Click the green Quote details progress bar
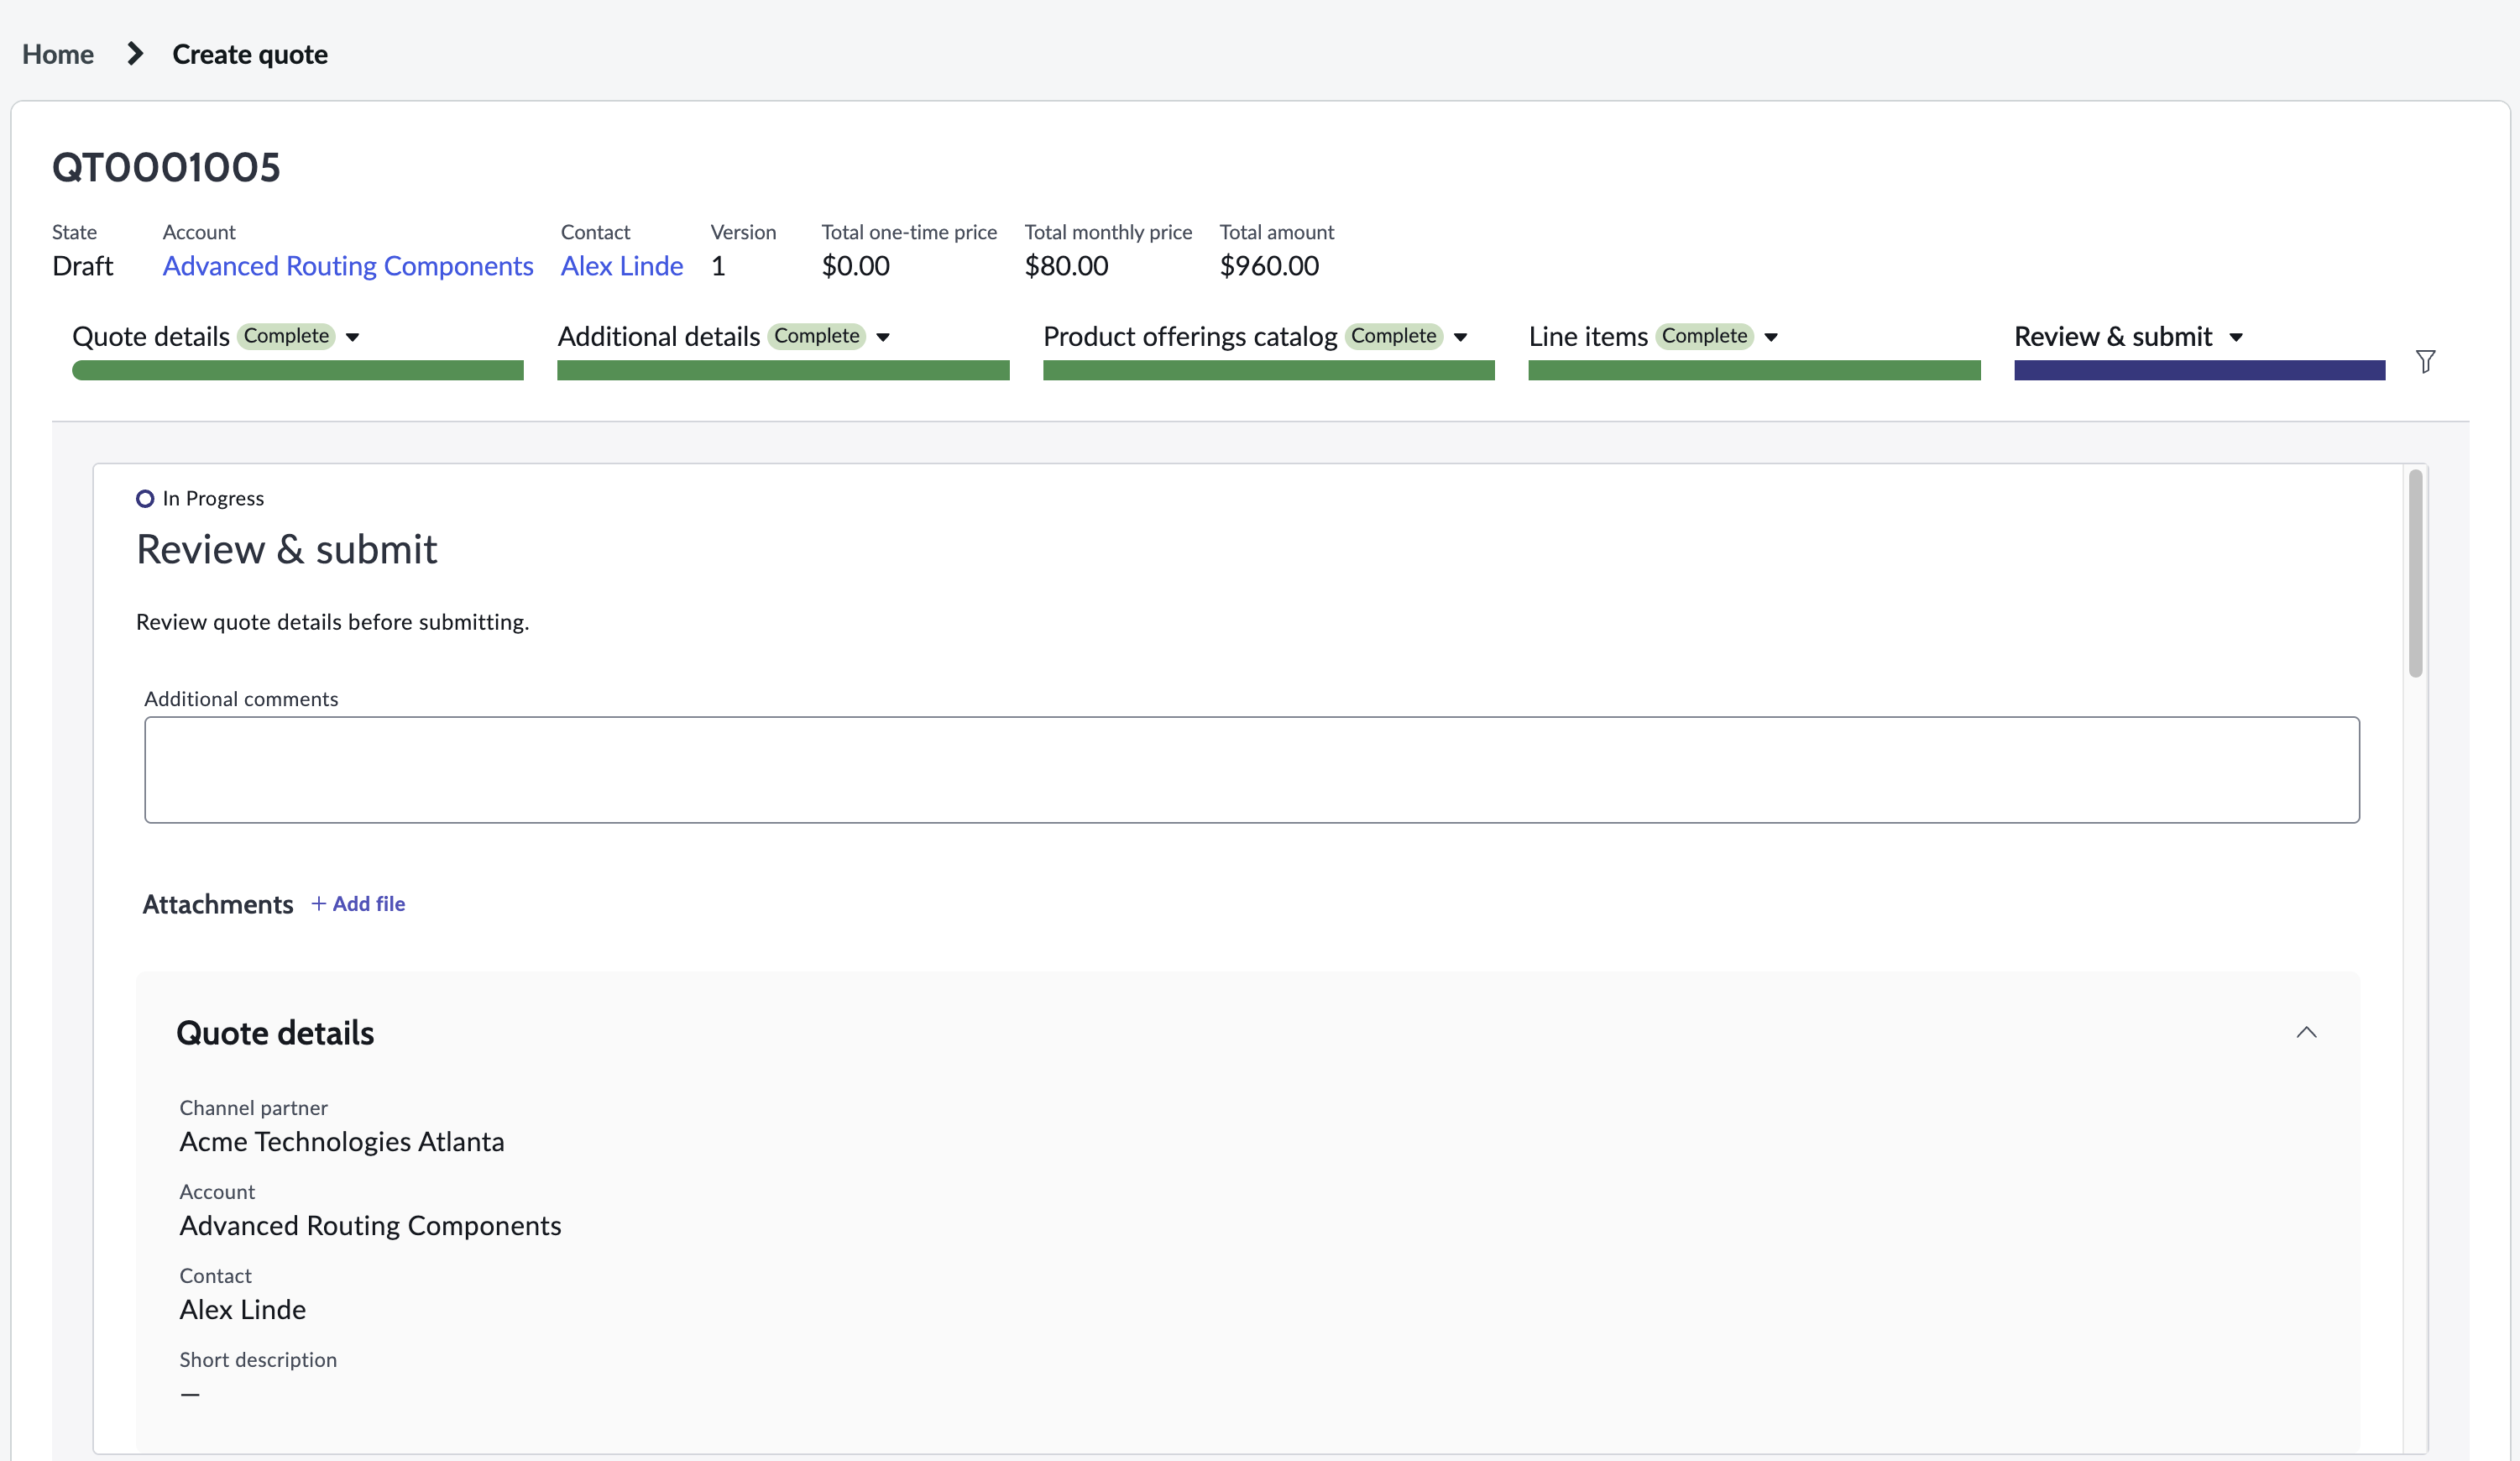The width and height of the screenshot is (2520, 1461). [x=298, y=370]
